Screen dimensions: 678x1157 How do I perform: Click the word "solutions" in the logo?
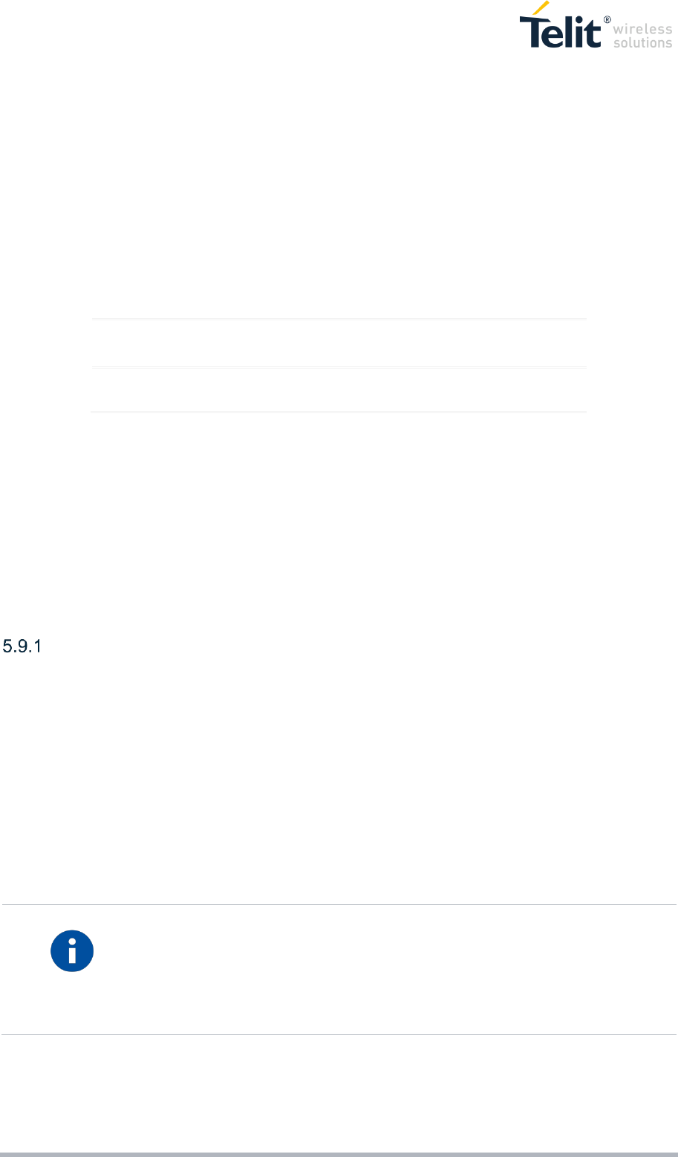point(643,42)
